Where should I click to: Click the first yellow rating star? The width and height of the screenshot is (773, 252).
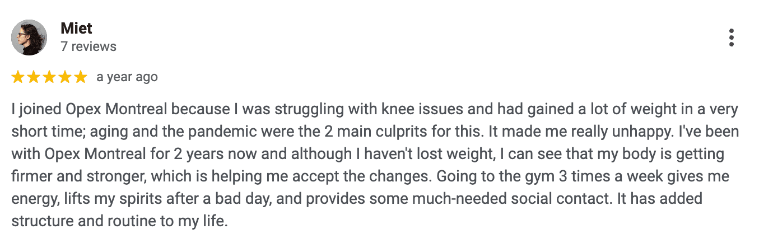coord(18,77)
